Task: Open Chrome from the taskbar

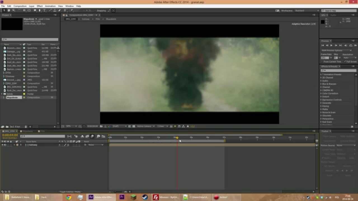Action: pos(69,197)
